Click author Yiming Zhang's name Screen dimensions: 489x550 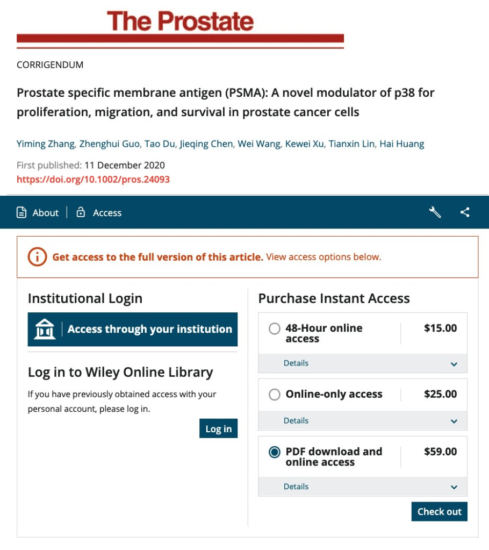46,144
